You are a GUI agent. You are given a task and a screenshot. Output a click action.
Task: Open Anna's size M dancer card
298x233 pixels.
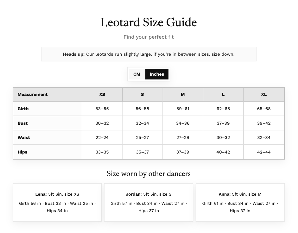(x=240, y=202)
